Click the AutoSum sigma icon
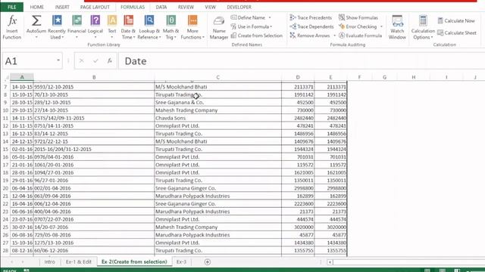 (36, 21)
